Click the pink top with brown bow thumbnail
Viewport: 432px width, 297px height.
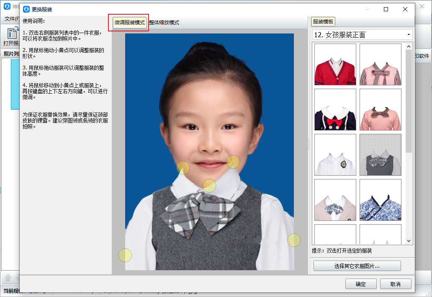click(x=380, y=110)
